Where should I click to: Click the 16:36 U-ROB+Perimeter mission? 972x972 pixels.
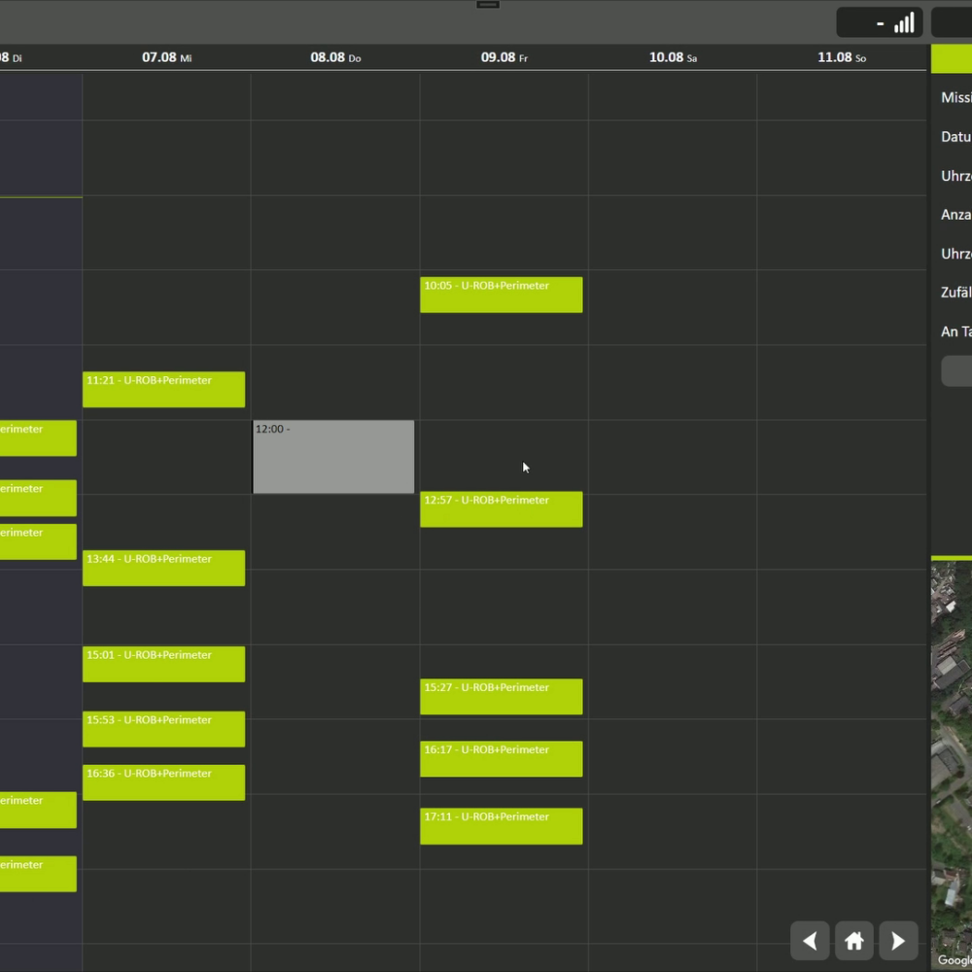pyautogui.click(x=163, y=782)
